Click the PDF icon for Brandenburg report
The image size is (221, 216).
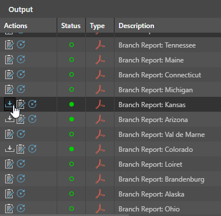click(100, 179)
